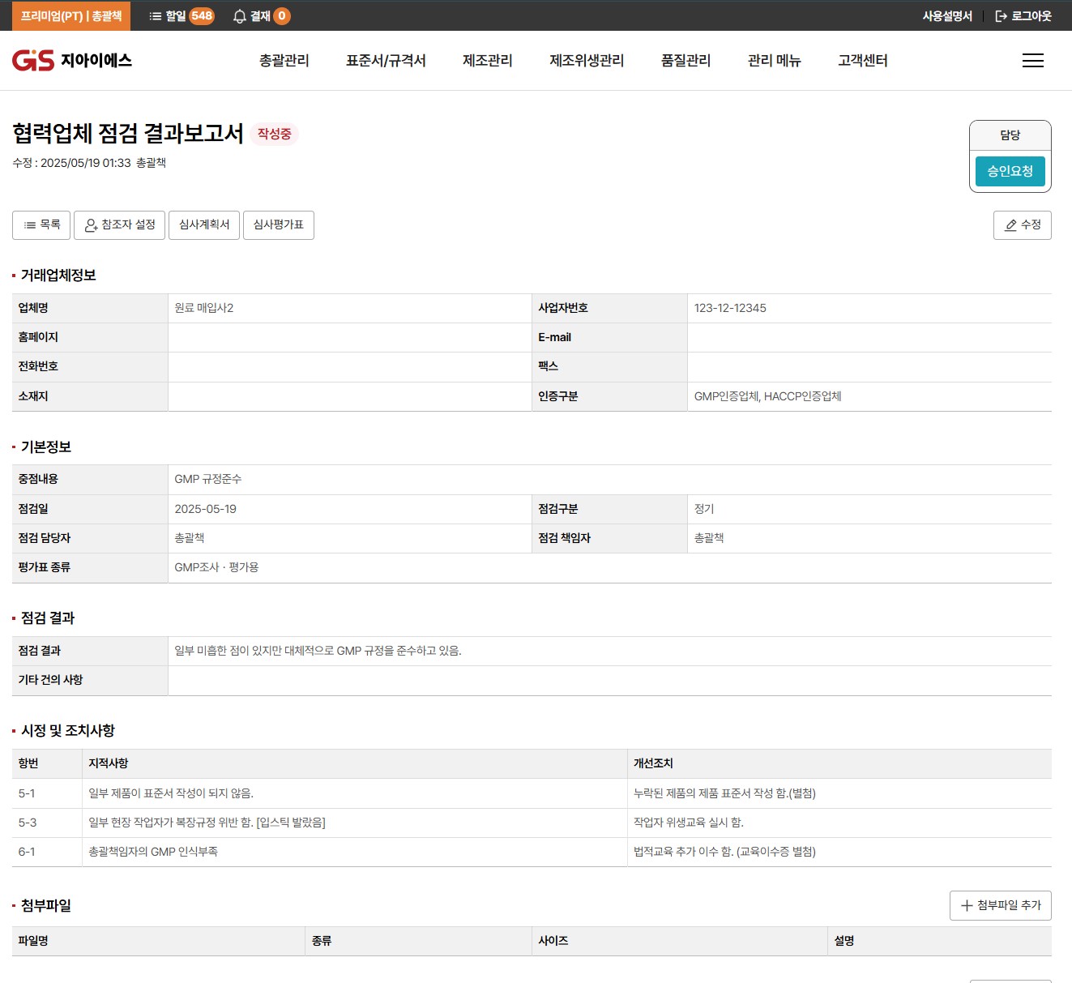Open the 사용설명서 manual link
The height and width of the screenshot is (983, 1072).
coord(947,16)
